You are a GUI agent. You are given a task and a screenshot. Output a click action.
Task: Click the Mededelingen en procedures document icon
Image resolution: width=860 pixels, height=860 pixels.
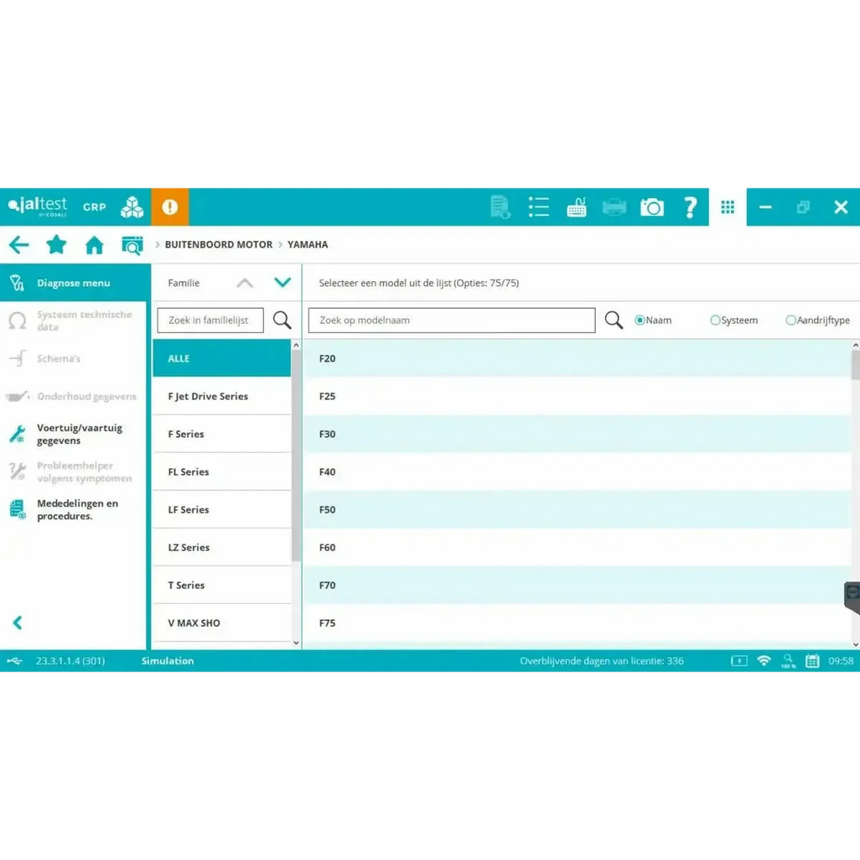[x=18, y=509]
